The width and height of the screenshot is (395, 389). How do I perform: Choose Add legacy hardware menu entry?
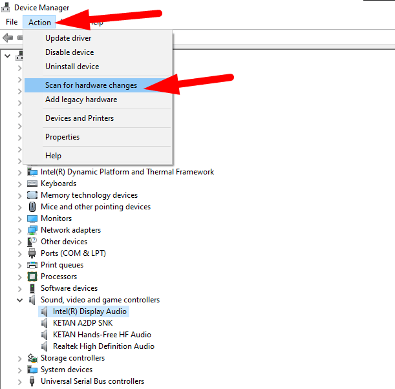[81, 100]
